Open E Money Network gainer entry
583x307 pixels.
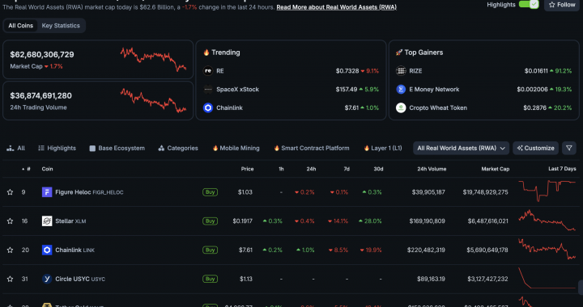[434, 90]
